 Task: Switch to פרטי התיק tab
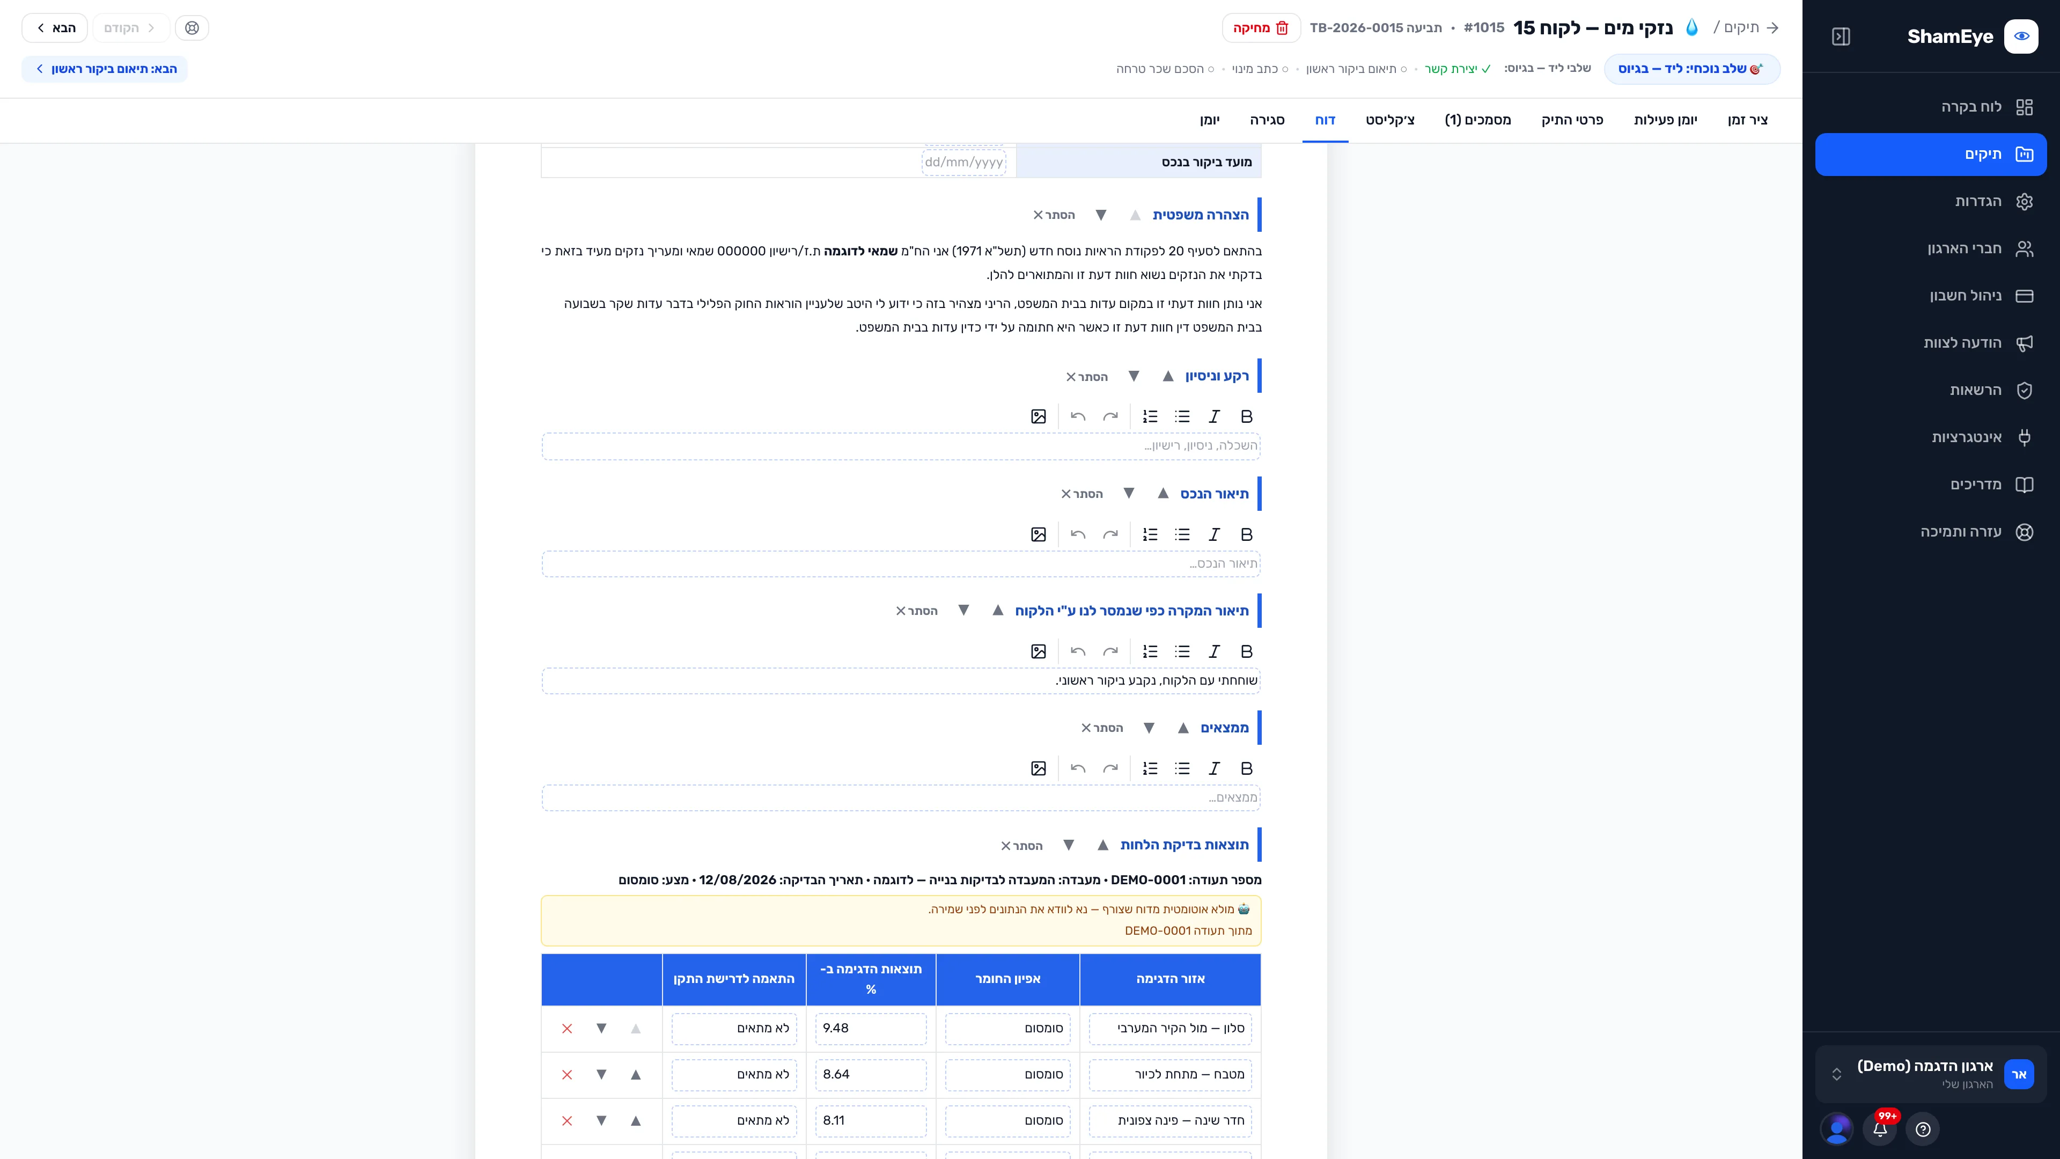(1572, 120)
